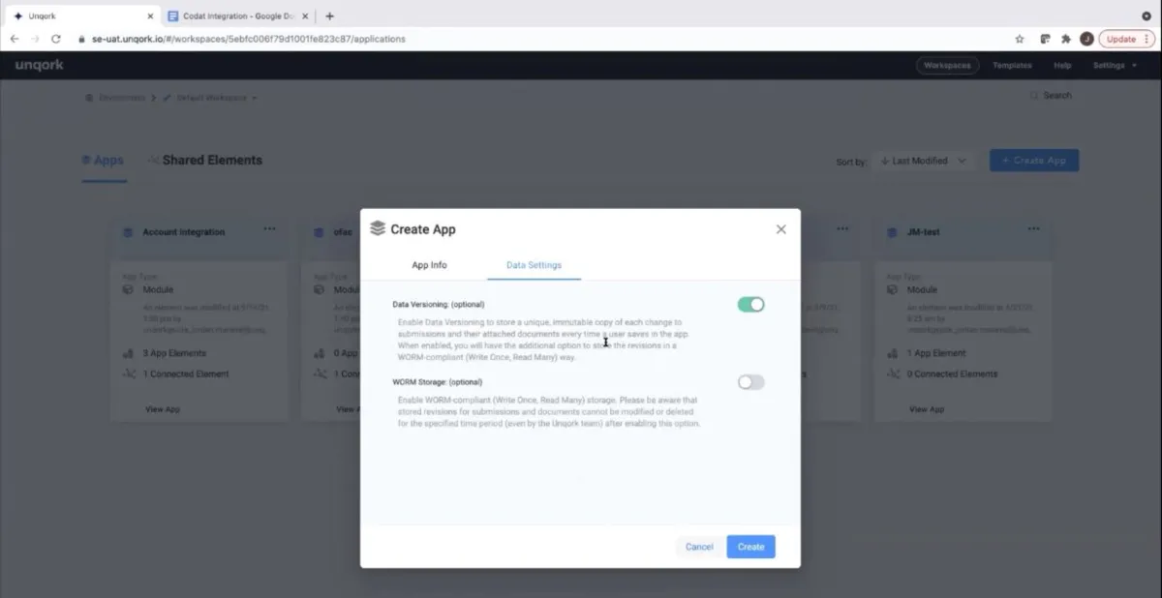Open JM-test card options menu
The height and width of the screenshot is (598, 1162).
[1033, 228]
